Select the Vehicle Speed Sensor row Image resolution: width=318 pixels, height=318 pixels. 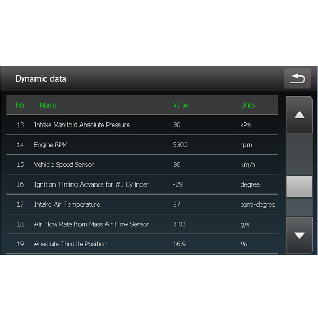click(x=142, y=164)
